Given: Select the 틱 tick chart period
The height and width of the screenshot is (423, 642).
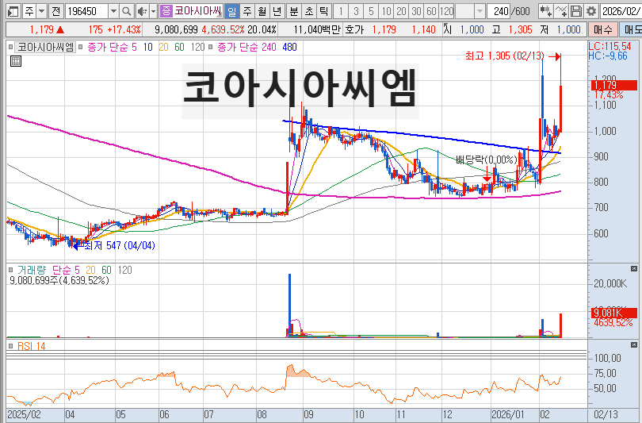Looking at the screenshot, I should click(x=324, y=11).
